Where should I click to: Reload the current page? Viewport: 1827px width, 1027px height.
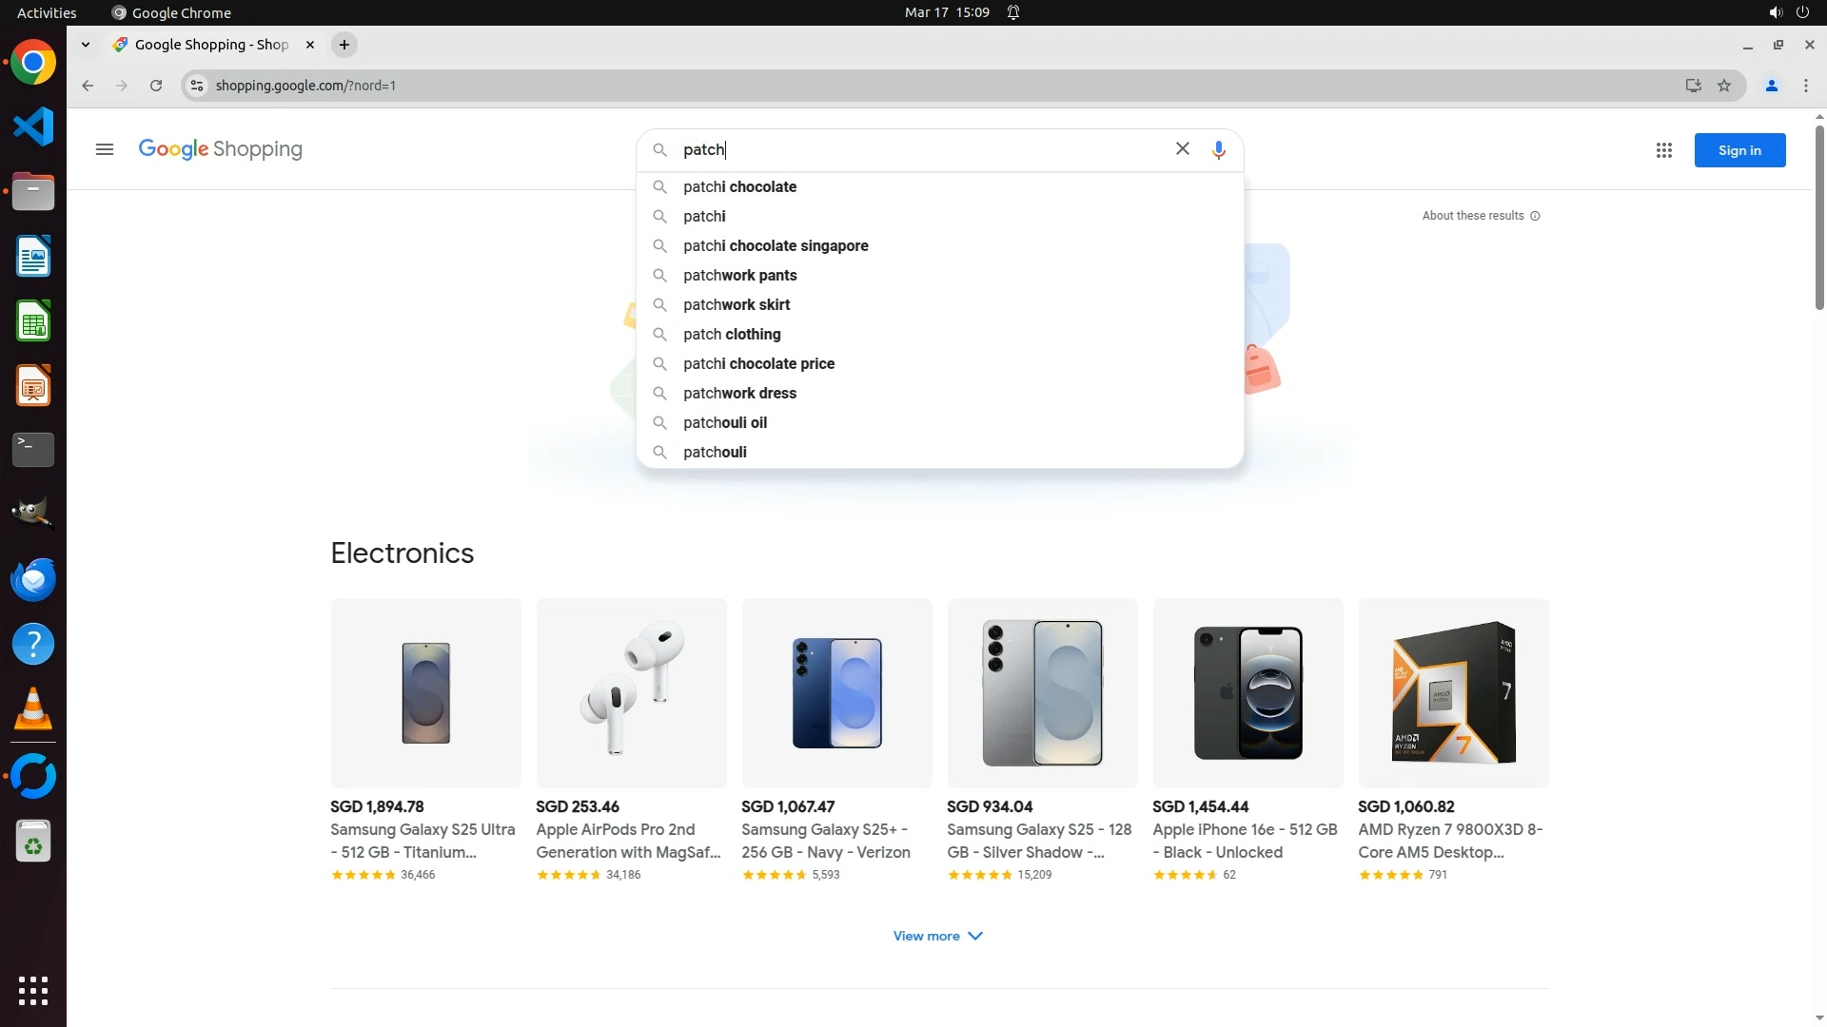coord(156,86)
